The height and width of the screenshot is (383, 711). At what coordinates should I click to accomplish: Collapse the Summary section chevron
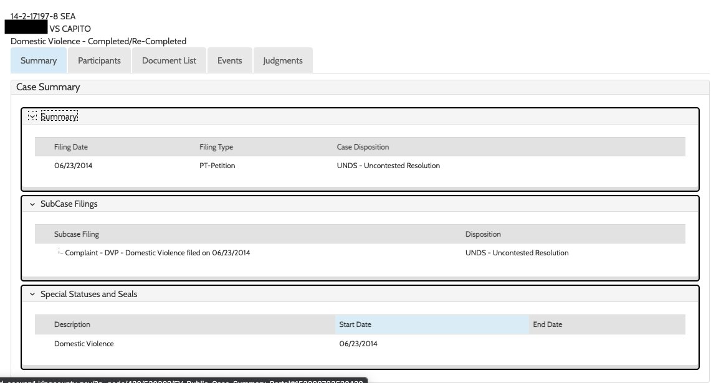(32, 116)
